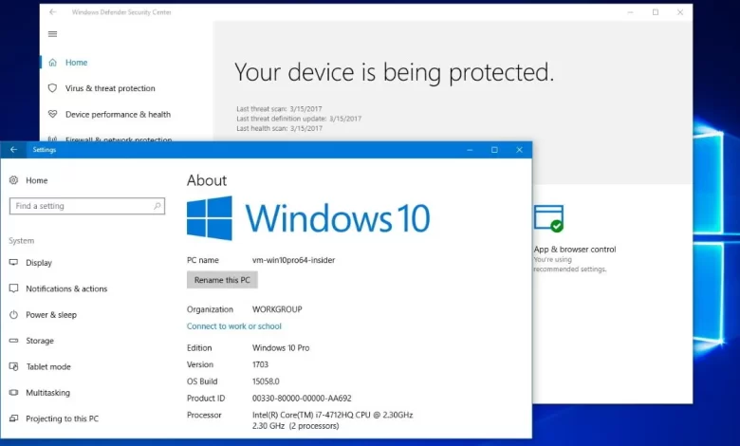740x446 pixels.
Task: Click the Tablet mode icon
Action: coord(13,366)
